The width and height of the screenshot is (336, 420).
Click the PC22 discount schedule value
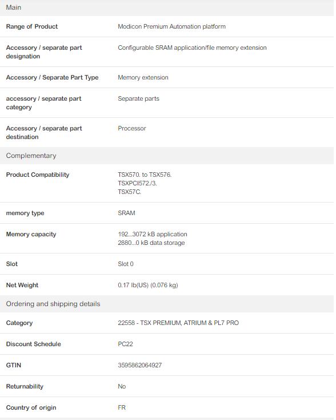125,344
